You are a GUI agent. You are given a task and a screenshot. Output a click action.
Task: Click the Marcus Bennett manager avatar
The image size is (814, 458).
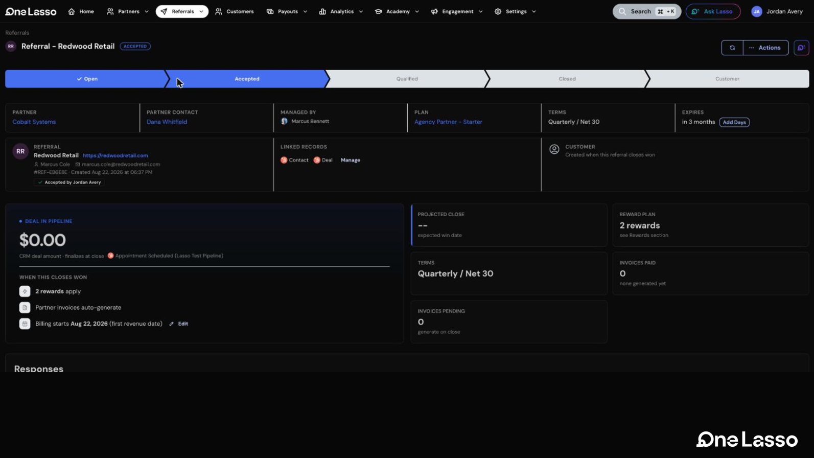click(284, 121)
